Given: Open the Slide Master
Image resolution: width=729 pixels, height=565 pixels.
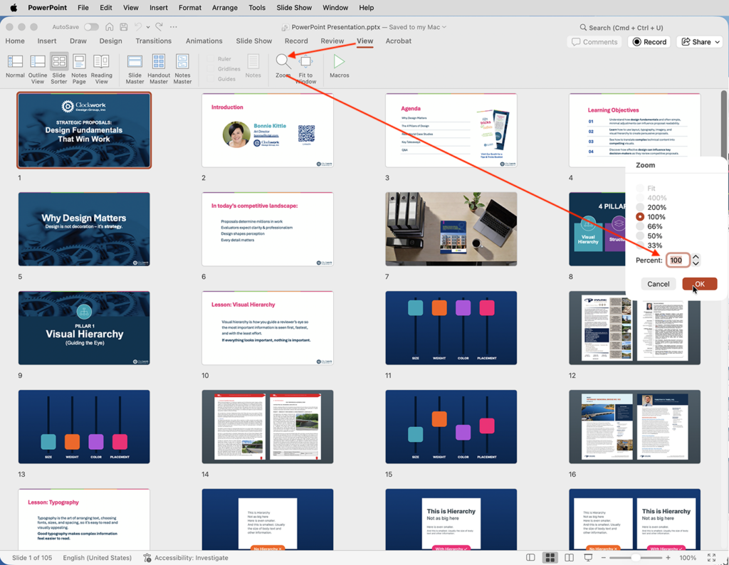Looking at the screenshot, I should tap(135, 69).
